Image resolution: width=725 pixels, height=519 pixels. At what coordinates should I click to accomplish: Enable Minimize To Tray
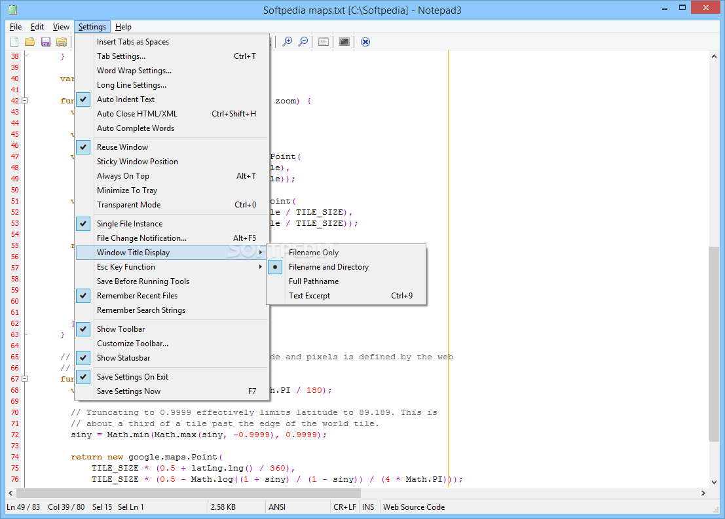(x=172, y=190)
